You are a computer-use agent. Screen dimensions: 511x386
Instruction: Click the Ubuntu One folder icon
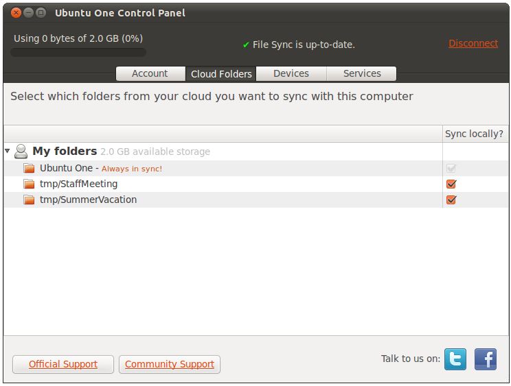29,168
